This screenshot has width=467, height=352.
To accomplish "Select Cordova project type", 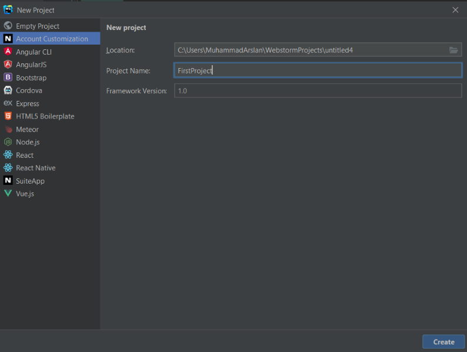I will tap(50, 90).
